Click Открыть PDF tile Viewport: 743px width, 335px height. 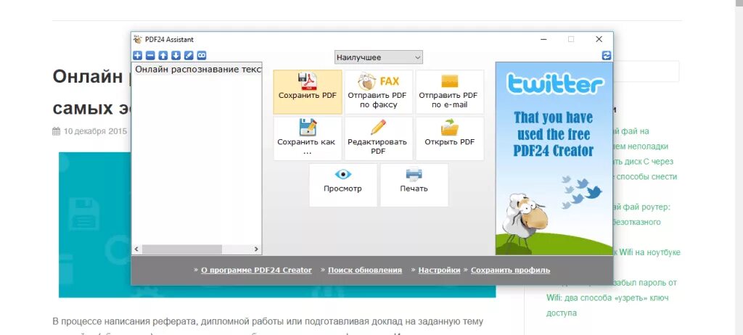click(x=450, y=138)
